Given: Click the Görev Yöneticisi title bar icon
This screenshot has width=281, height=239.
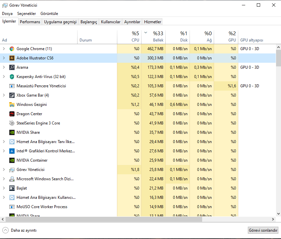Looking at the screenshot, I should point(5,5).
